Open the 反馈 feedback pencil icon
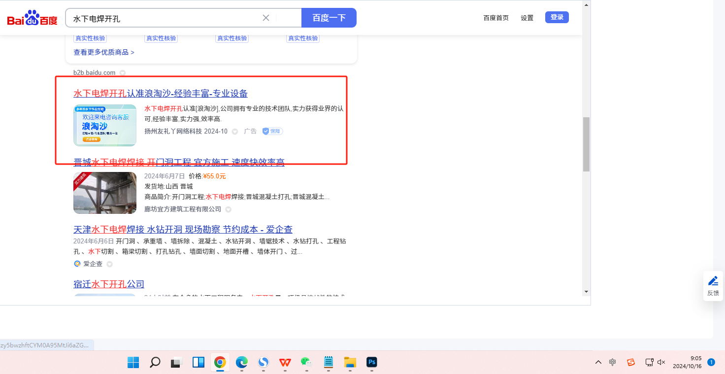Screen dimensions: 725x374 (713, 281)
